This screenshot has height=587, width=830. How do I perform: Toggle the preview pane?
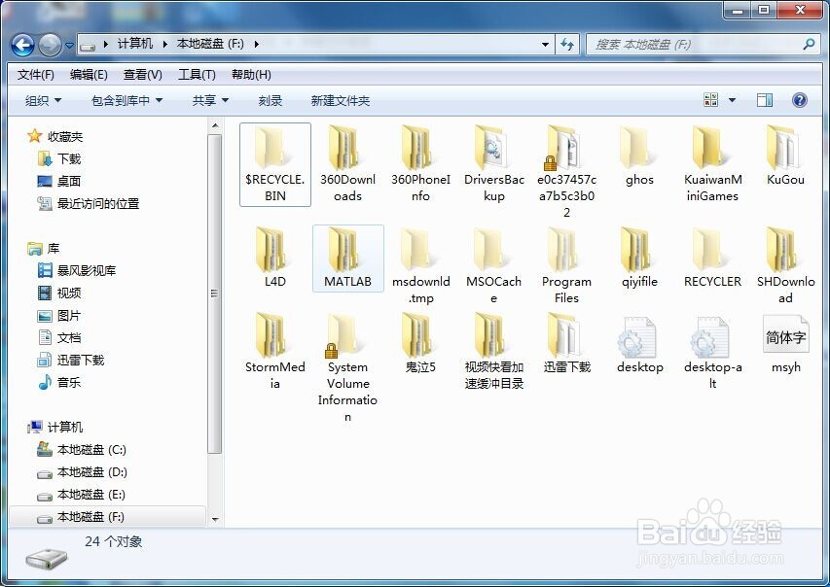tap(765, 99)
